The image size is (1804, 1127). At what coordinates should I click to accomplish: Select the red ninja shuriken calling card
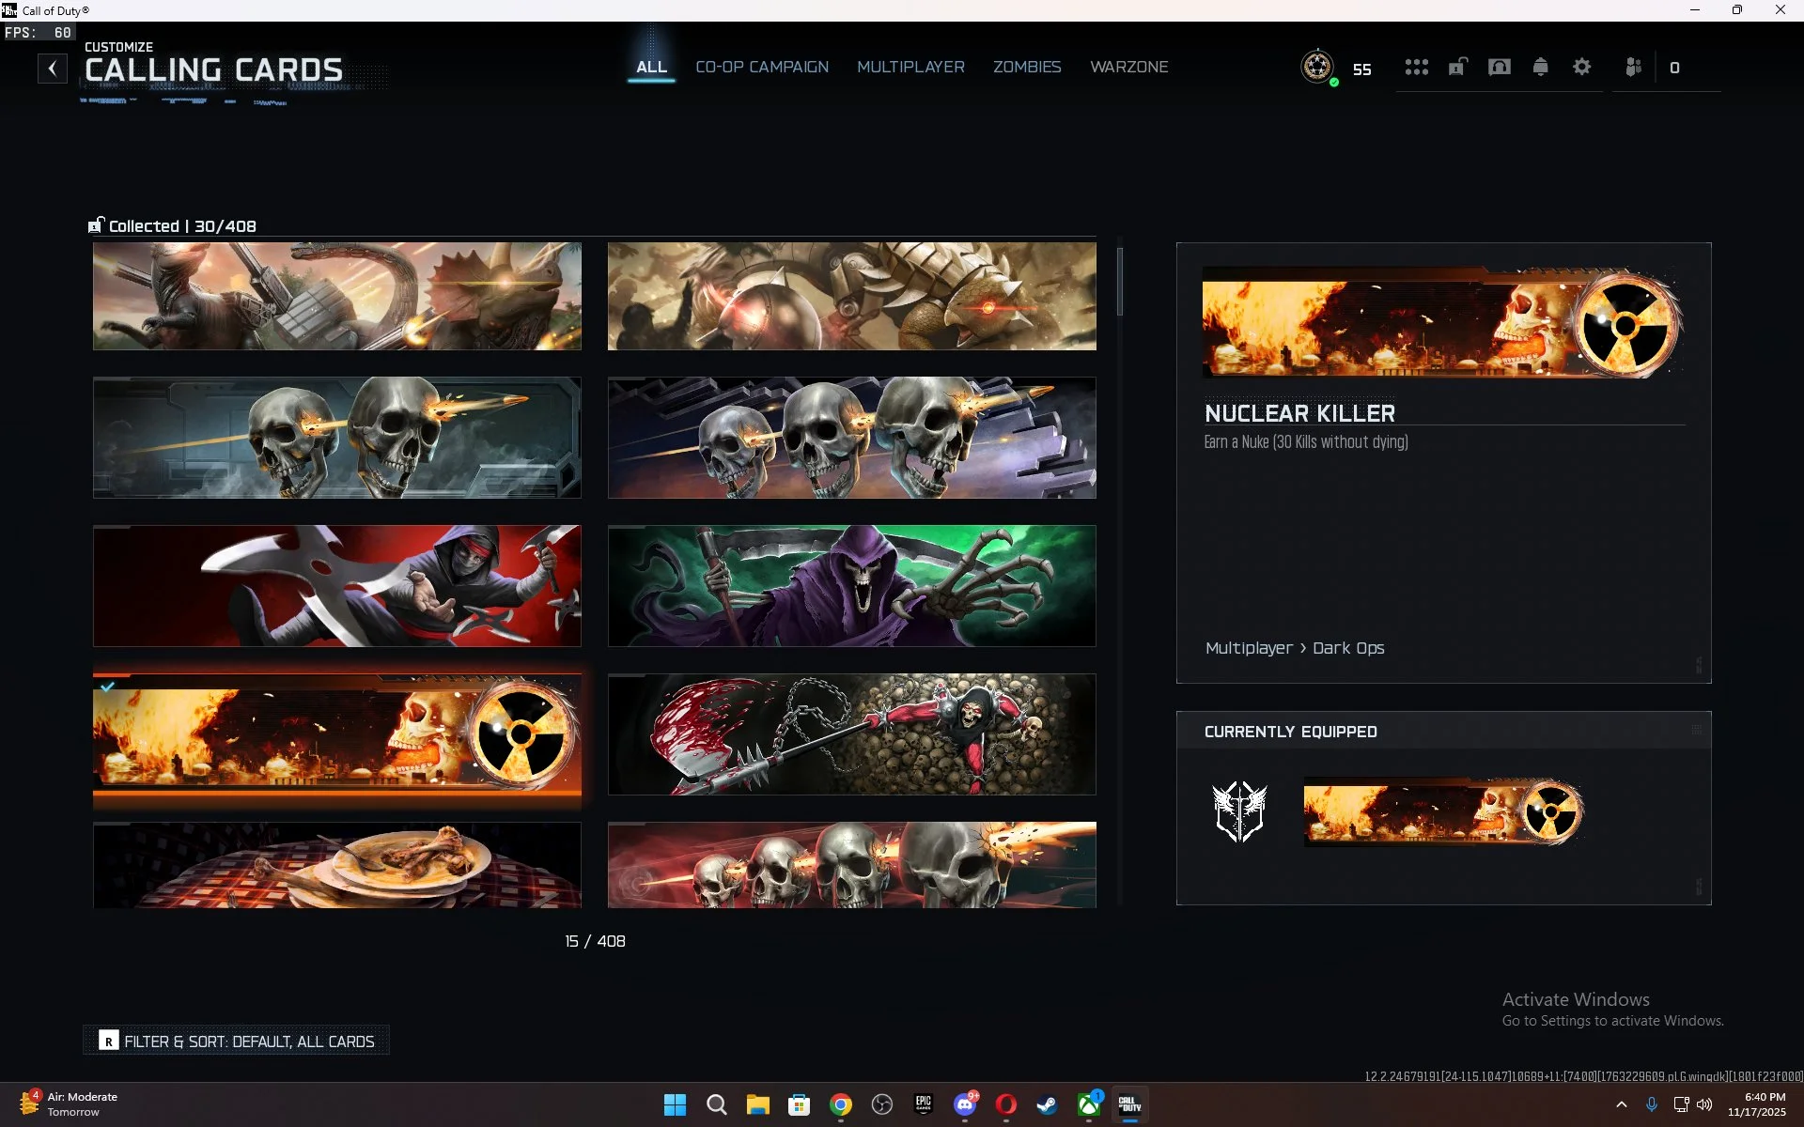336,586
